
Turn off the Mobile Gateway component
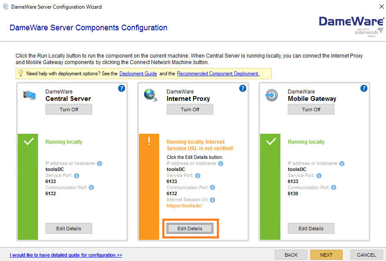tap(311, 109)
